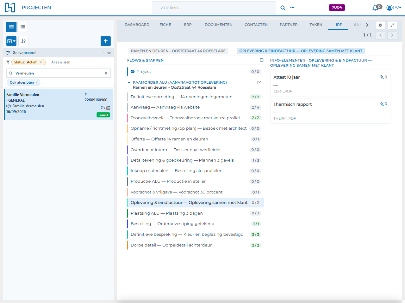Open the CONTACTEN tab
The image size is (405, 303).
(x=256, y=25)
